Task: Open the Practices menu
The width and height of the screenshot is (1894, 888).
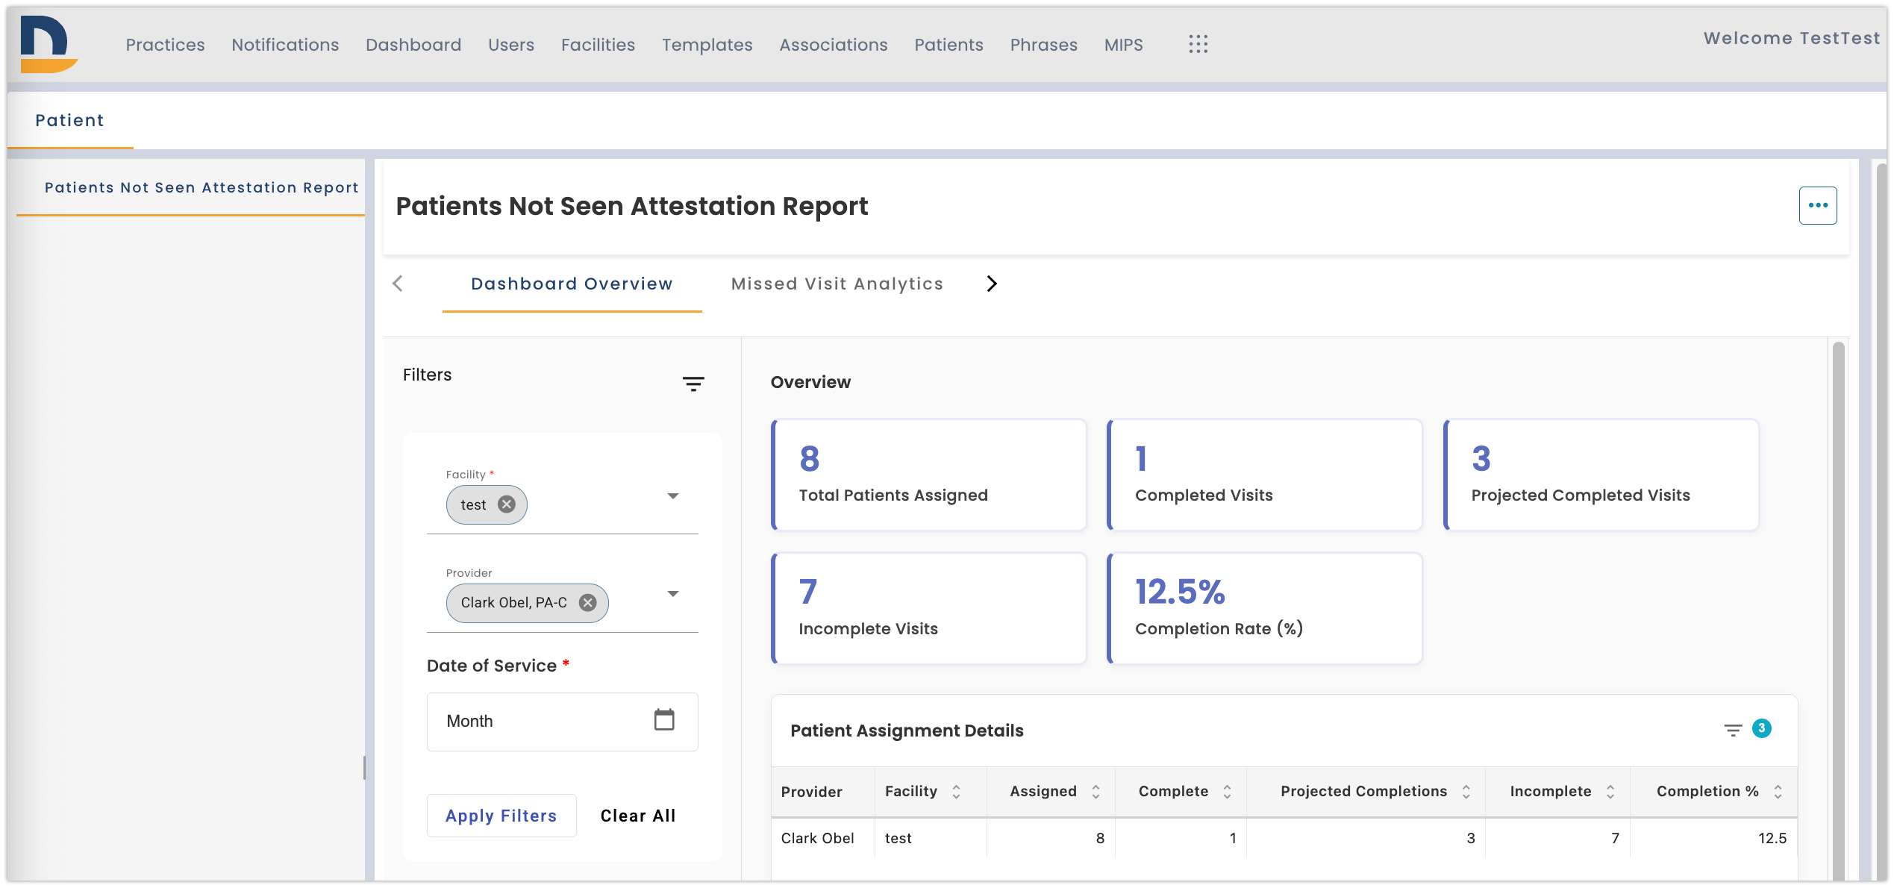Action: tap(165, 45)
